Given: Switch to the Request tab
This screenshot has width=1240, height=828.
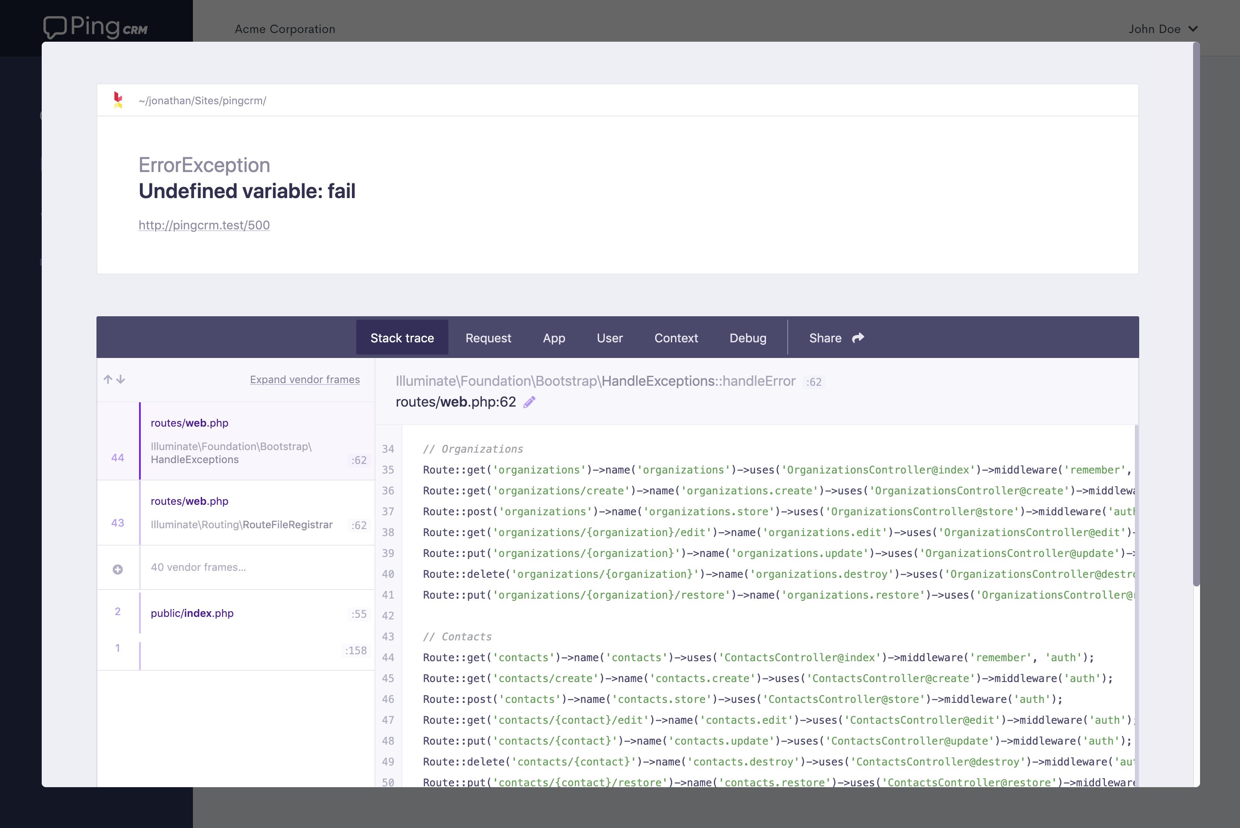Looking at the screenshot, I should click(488, 338).
